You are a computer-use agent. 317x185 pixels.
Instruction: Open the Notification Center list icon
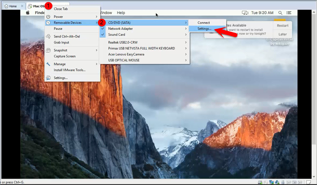coord(289,13)
